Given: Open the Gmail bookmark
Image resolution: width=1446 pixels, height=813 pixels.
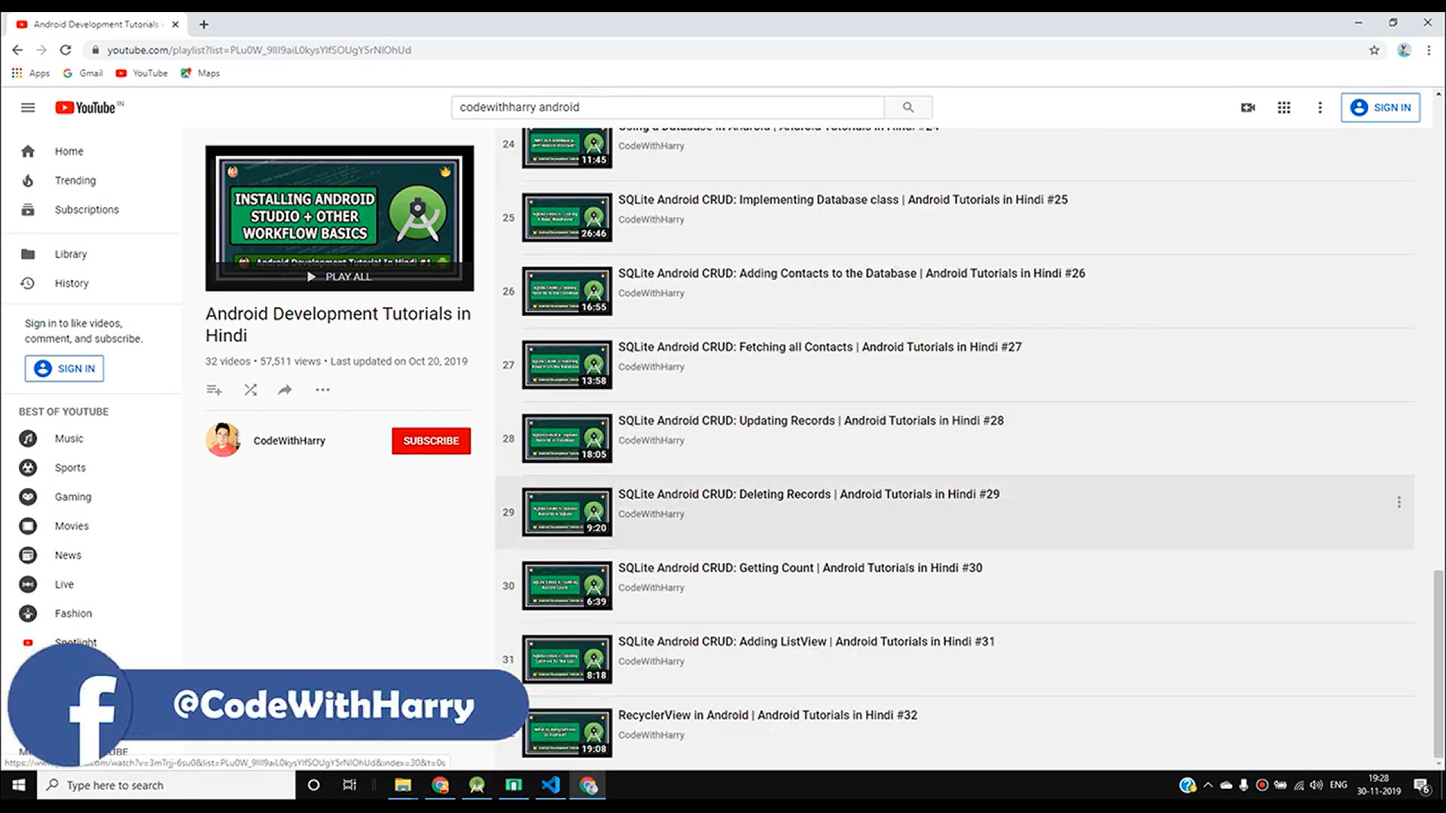Looking at the screenshot, I should pyautogui.click(x=83, y=73).
